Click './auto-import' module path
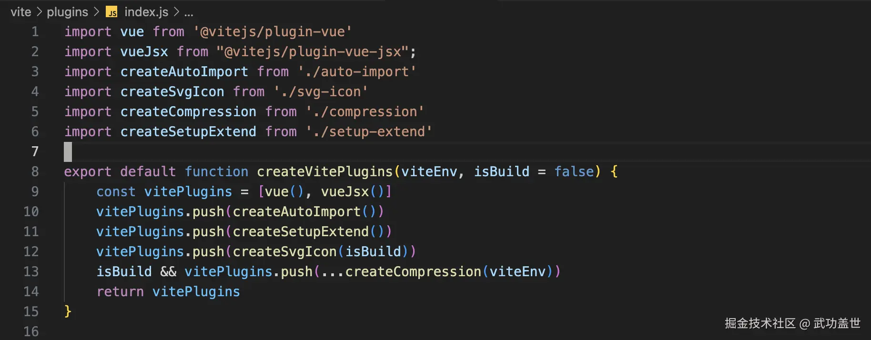 [x=357, y=72]
